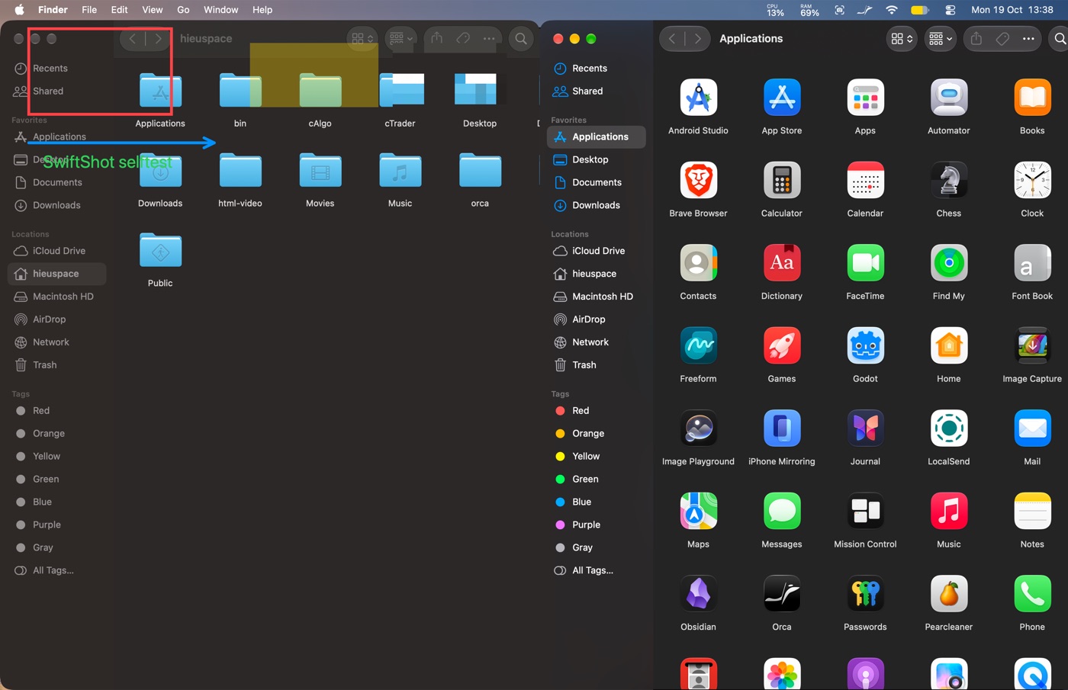Open icon view switcher dropdown in Applications toolbar
This screenshot has width=1068, height=690.
902,38
